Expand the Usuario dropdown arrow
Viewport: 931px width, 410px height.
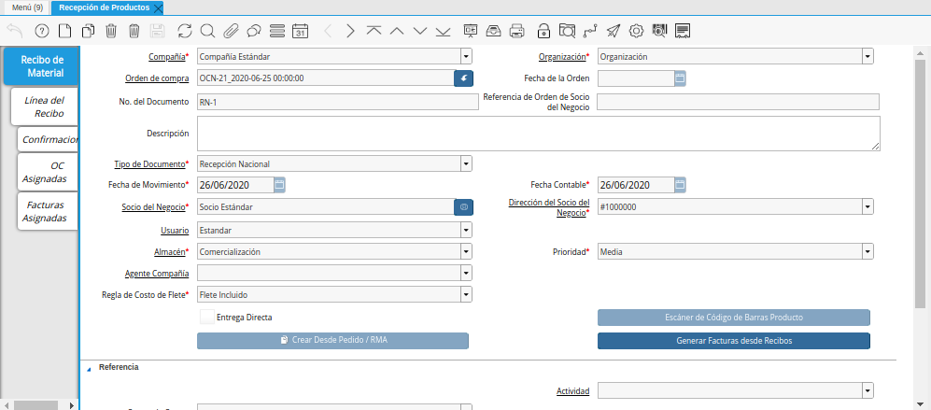pos(466,230)
